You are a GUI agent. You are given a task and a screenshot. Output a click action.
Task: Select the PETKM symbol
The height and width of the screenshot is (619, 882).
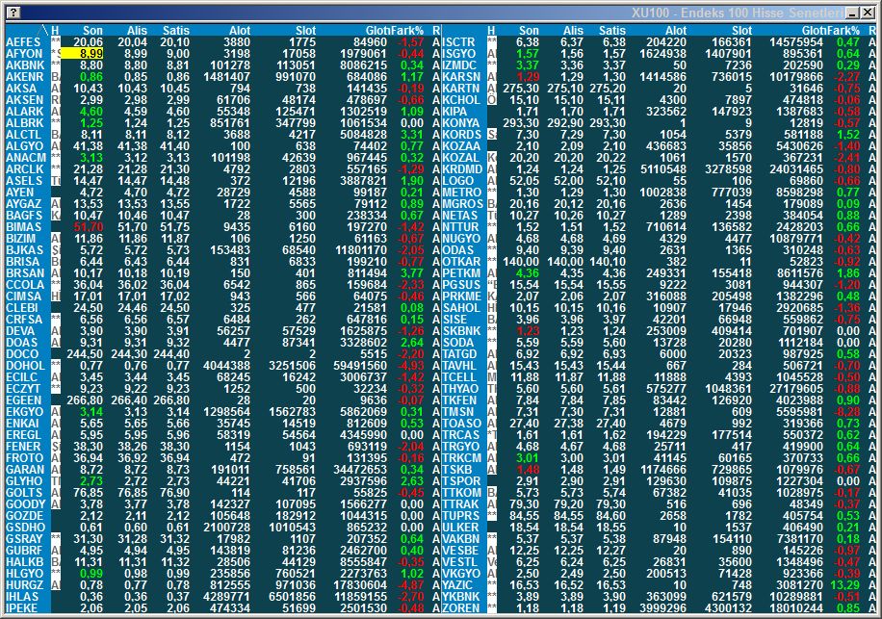click(461, 272)
